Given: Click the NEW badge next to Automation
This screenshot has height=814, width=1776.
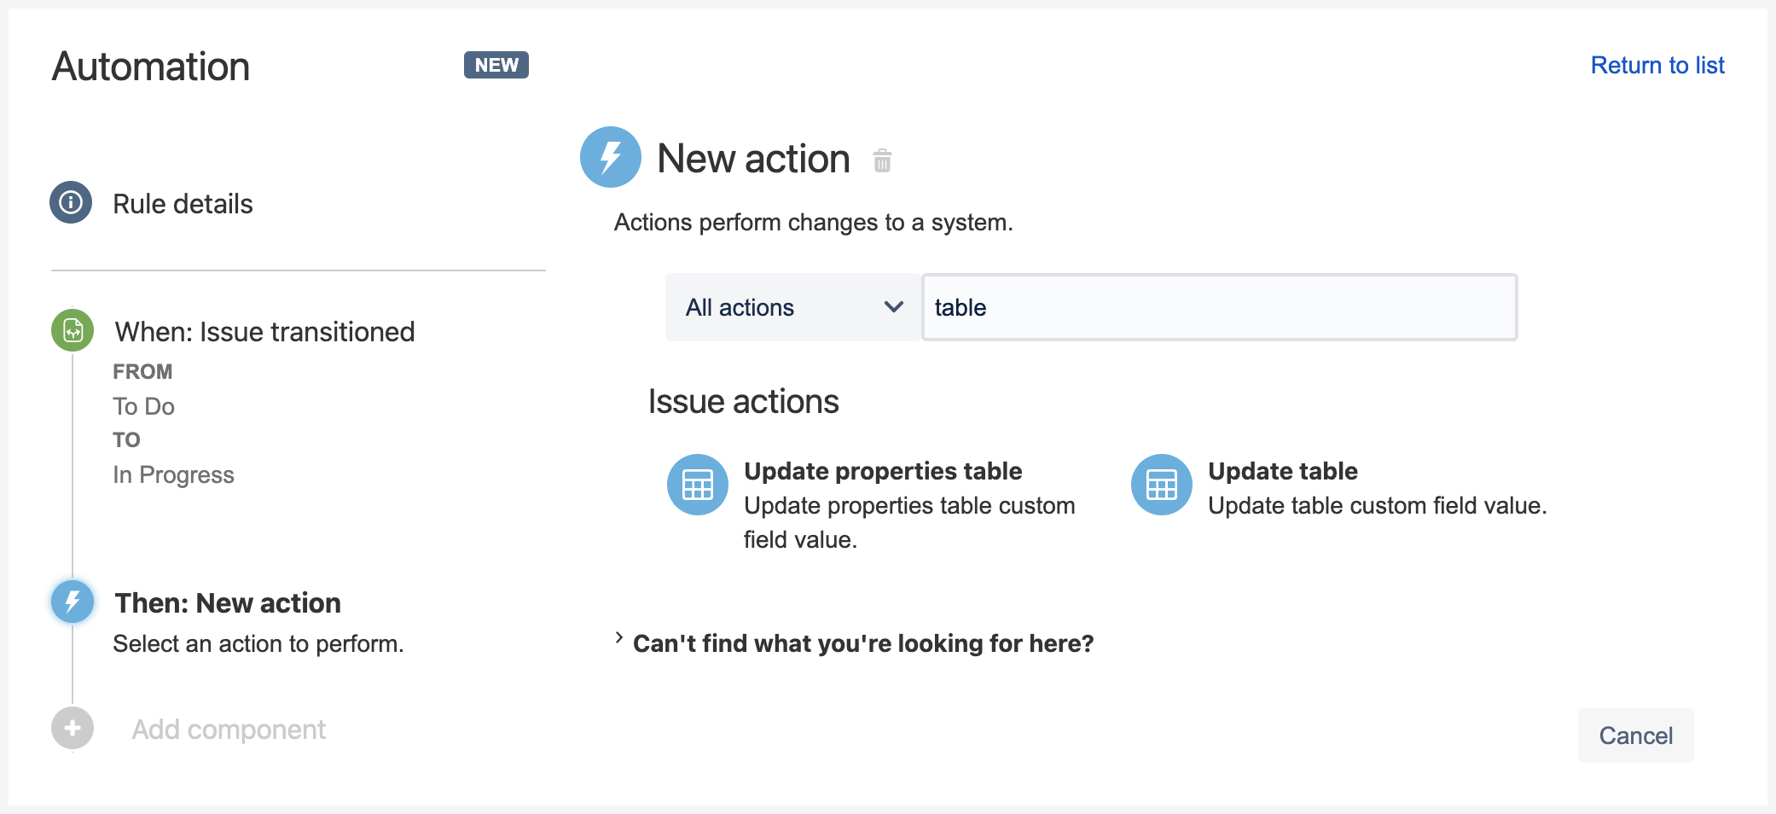Looking at the screenshot, I should click(496, 64).
